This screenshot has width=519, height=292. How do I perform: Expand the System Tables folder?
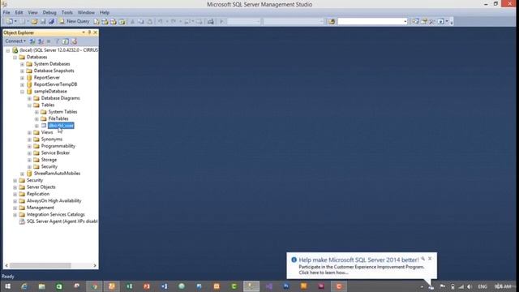36,112
